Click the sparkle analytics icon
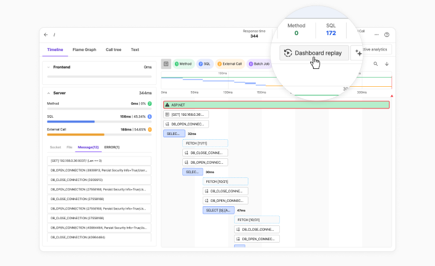435x266 pixels. pyautogui.click(x=359, y=53)
